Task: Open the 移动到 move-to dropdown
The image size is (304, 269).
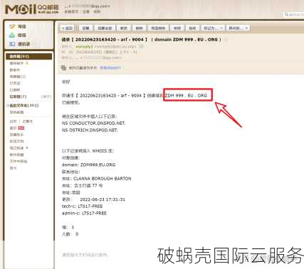Action: click(238, 28)
